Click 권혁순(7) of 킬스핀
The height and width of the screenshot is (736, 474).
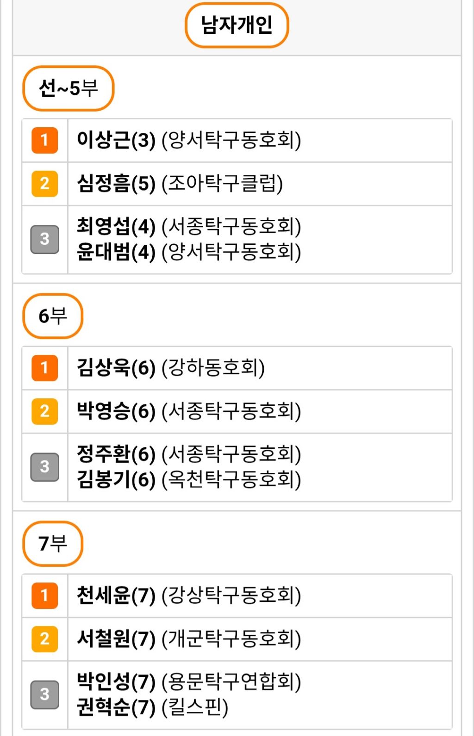152,707
